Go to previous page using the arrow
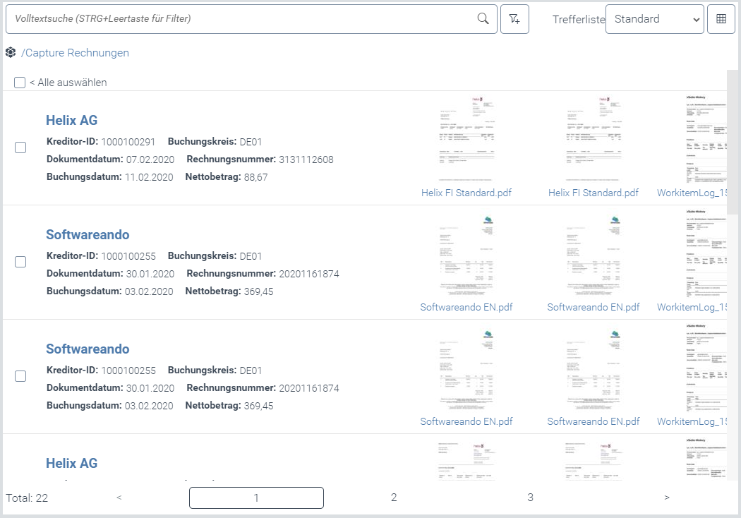This screenshot has height=518, width=741. coord(119,498)
